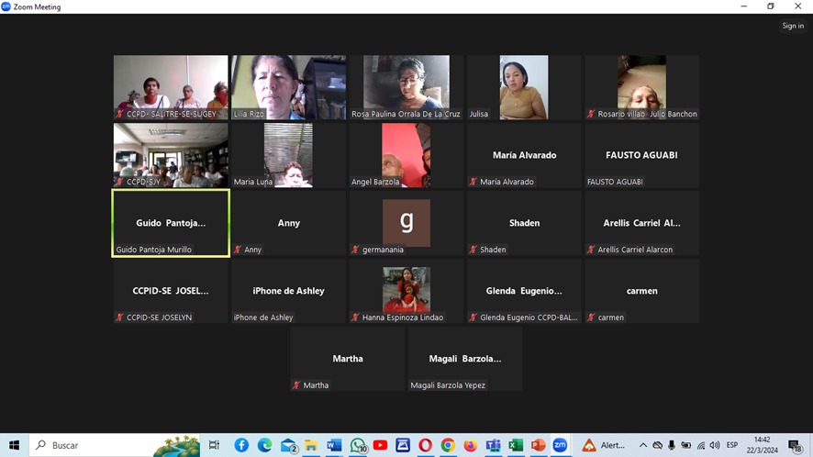Click the Sign in button
Viewport: 813px width, 457px height.
coord(793,26)
